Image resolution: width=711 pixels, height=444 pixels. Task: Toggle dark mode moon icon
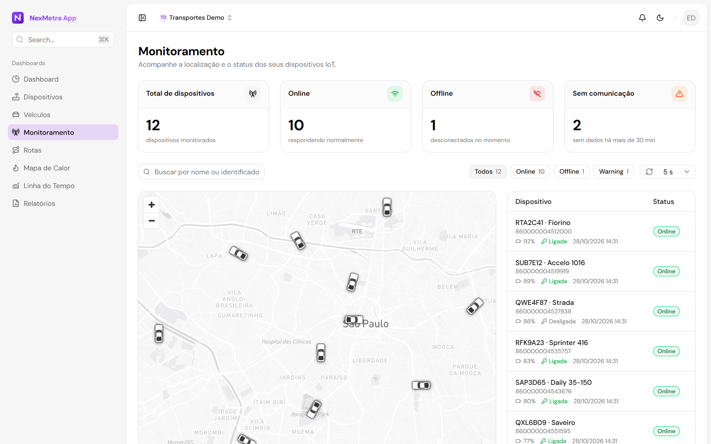coord(660,18)
